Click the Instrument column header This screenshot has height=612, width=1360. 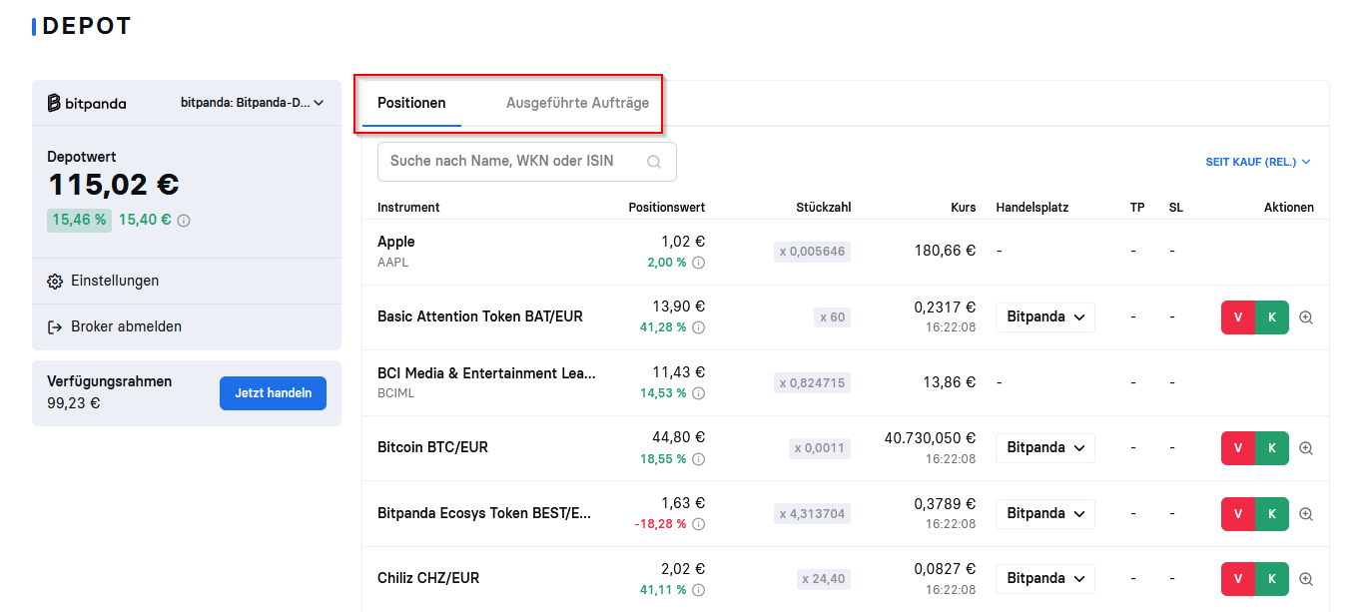click(x=408, y=208)
